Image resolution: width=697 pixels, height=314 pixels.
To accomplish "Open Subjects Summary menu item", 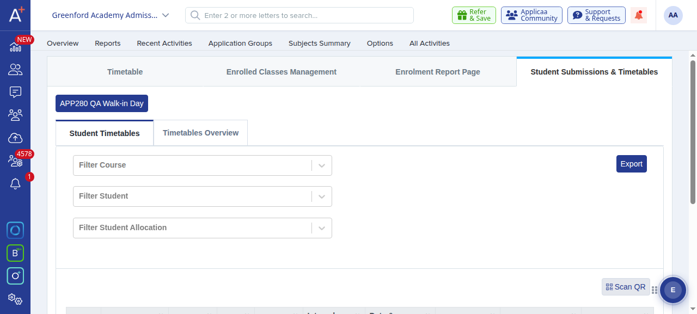I will [x=320, y=43].
